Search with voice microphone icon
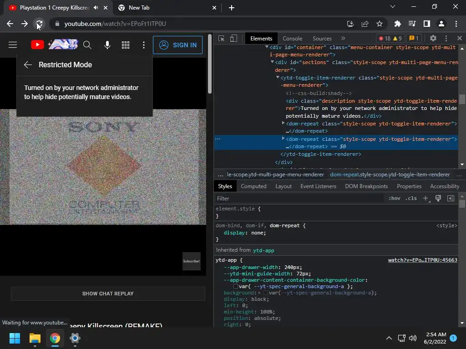This screenshot has width=466, height=349. pyautogui.click(x=107, y=45)
